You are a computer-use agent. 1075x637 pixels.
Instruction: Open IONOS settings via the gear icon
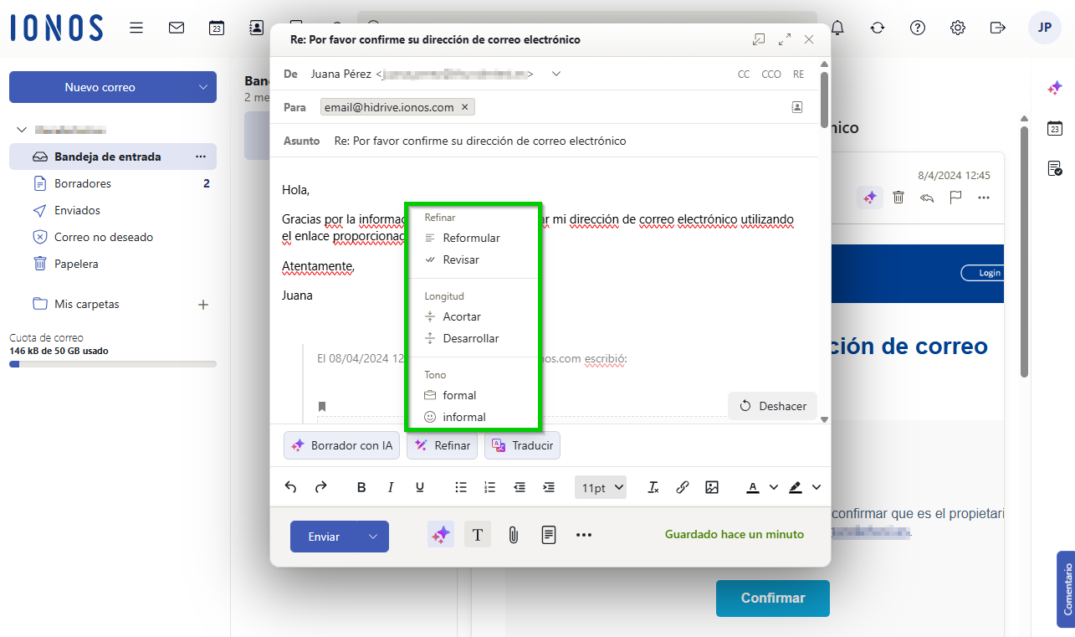tap(957, 28)
